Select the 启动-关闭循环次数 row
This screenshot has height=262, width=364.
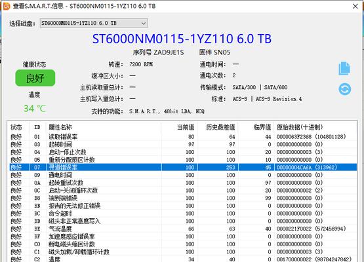coord(183,191)
